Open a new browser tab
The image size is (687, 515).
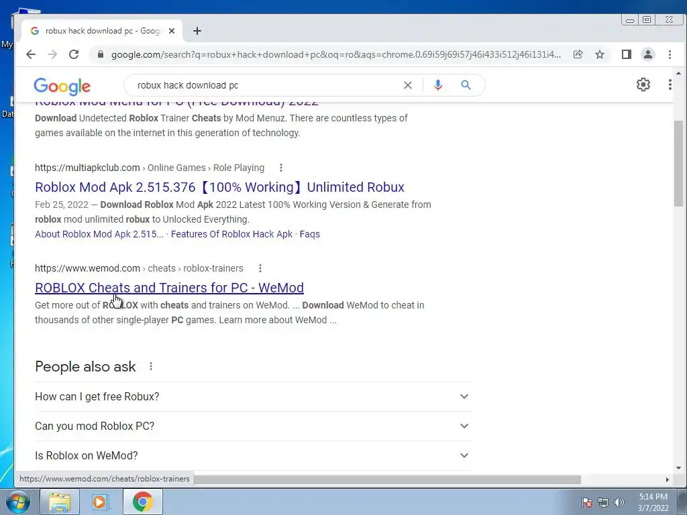click(x=197, y=31)
